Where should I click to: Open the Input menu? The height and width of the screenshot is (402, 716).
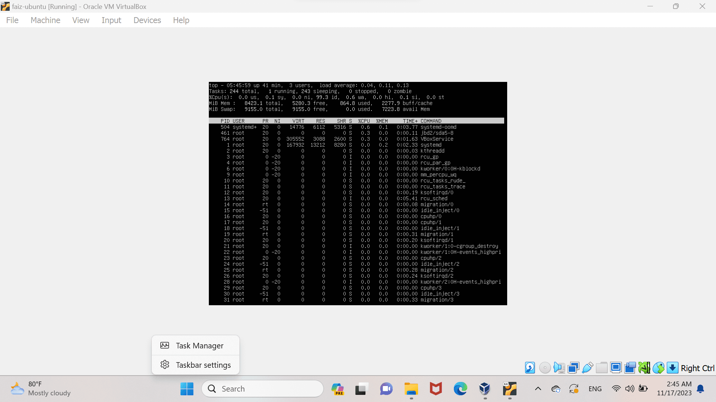tap(112, 20)
